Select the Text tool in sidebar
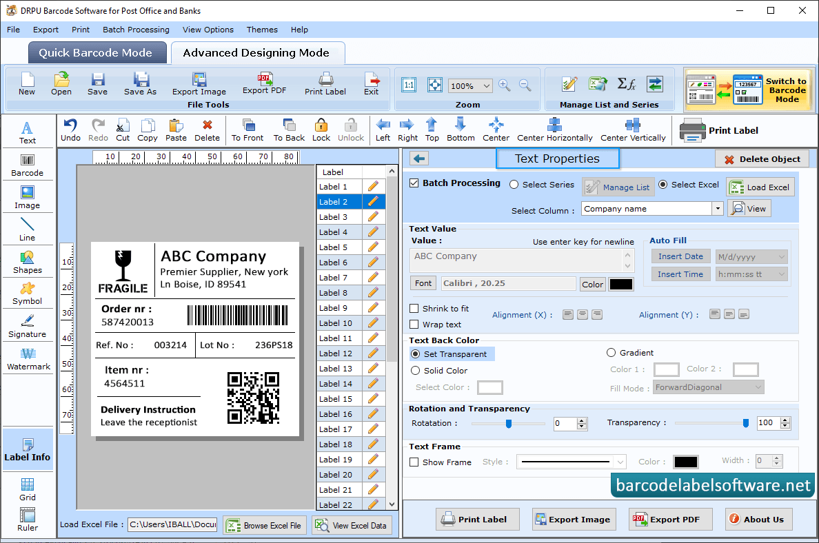The width and height of the screenshot is (819, 543). [x=27, y=132]
